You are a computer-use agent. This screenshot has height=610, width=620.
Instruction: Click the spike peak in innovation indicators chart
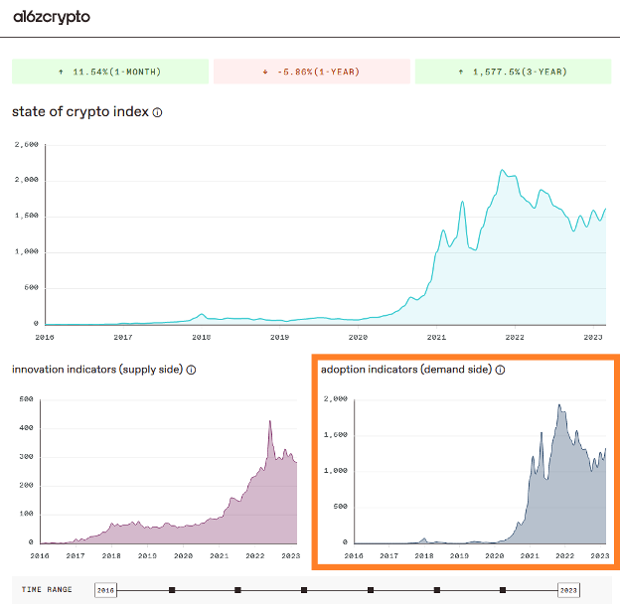[x=269, y=422]
